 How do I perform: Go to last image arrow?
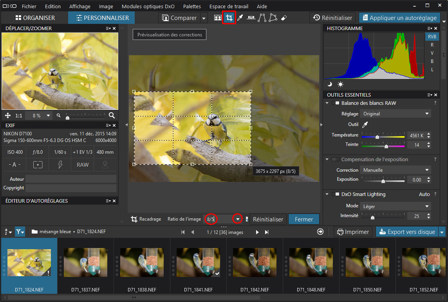pyautogui.click(x=267, y=232)
